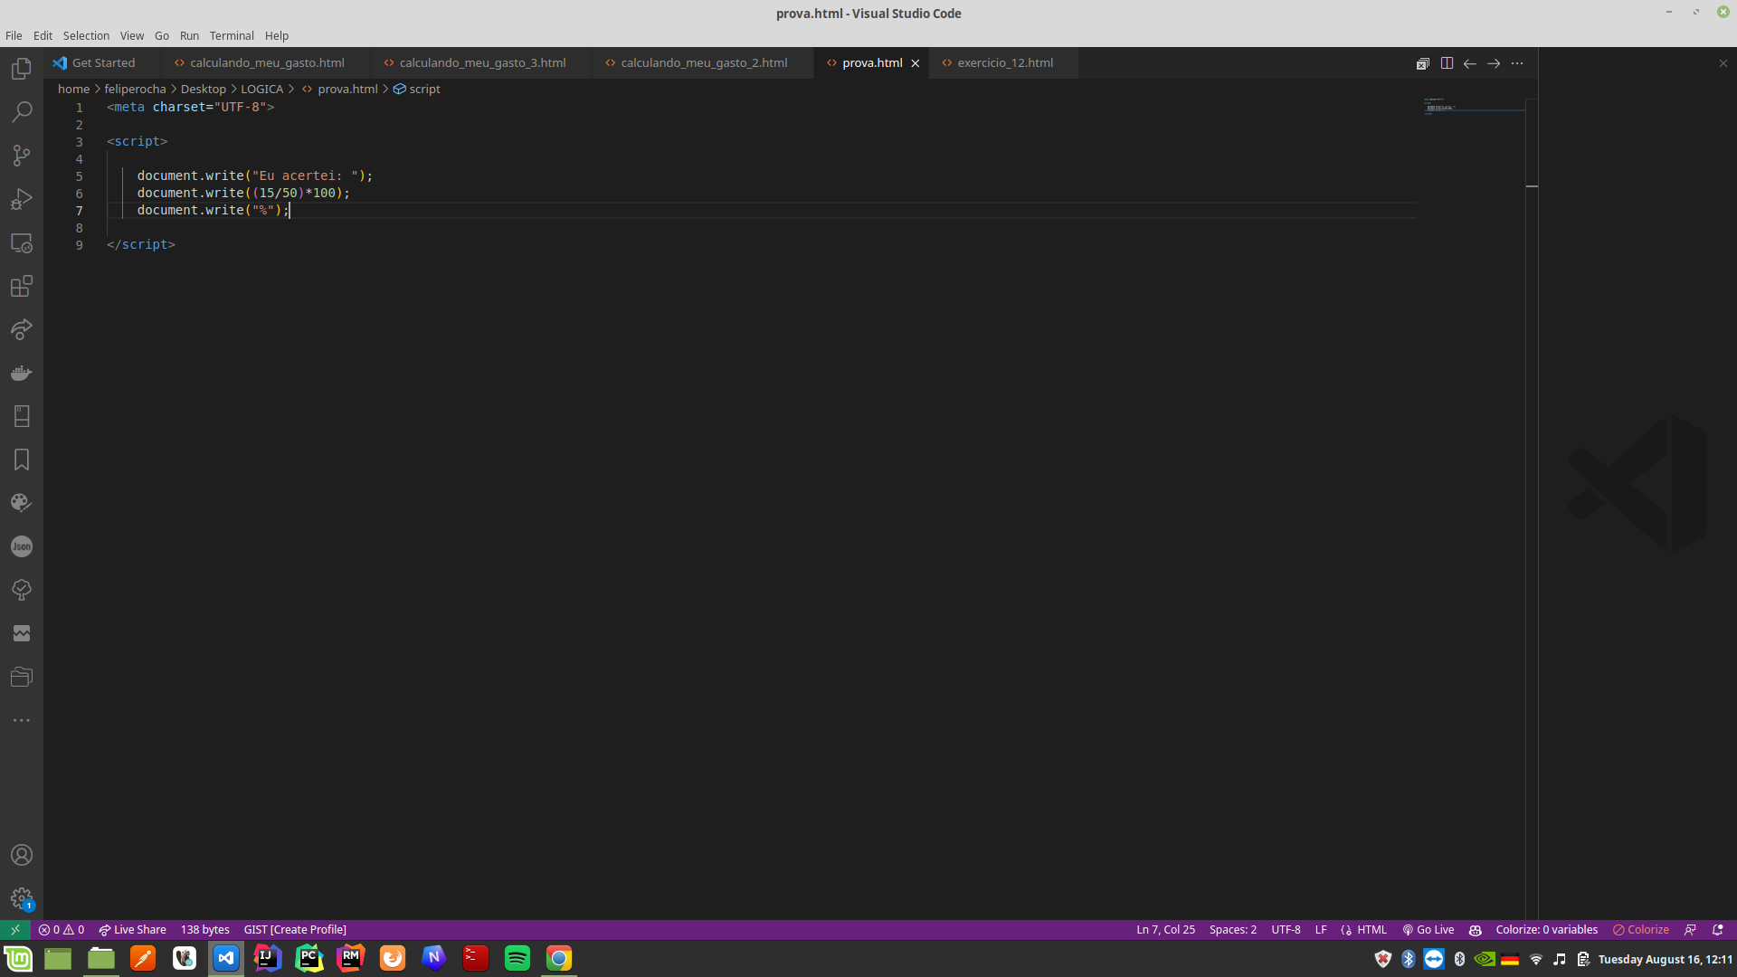Open the Docker view
Viewport: 1737px width, 977px height.
point(22,373)
